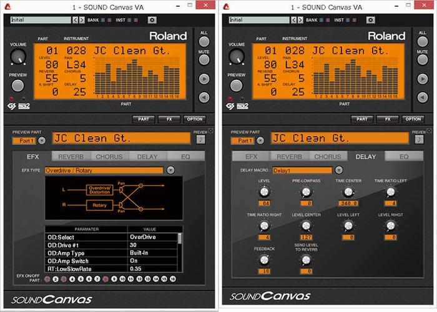437x312 pixels.
Task: Click the TIME CENTER knob
Action: coord(348,192)
